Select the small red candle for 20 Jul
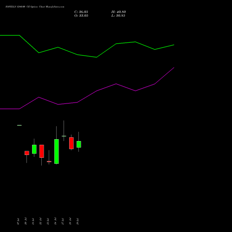 (27, 153)
